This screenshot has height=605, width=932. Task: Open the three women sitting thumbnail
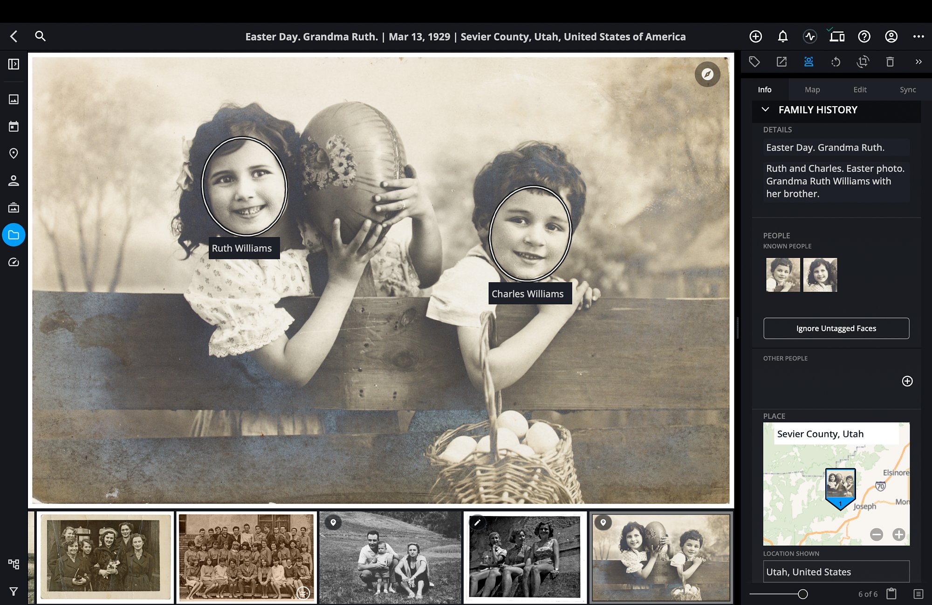(525, 557)
